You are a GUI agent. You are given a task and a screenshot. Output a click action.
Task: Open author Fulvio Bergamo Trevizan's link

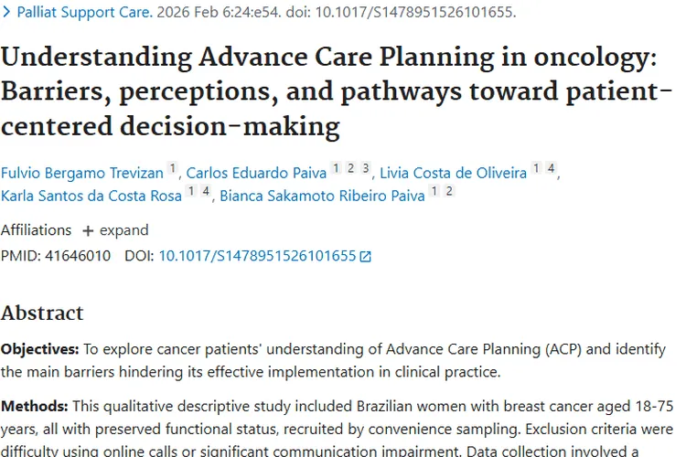pyautogui.click(x=82, y=173)
